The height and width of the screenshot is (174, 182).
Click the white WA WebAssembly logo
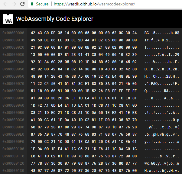8,19
